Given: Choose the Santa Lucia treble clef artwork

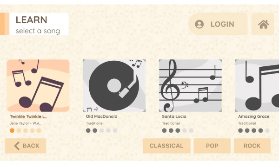Looking at the screenshot, I should (190, 85).
